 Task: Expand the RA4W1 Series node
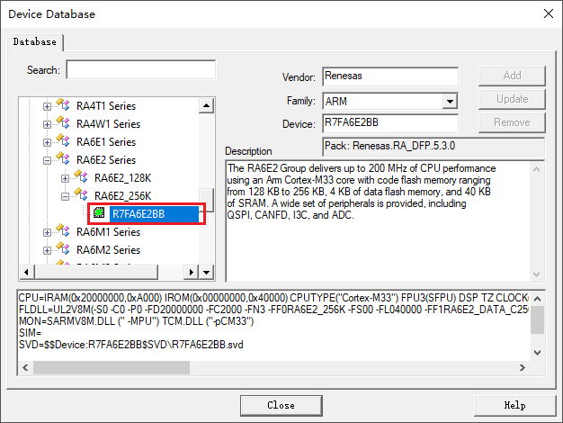pos(47,124)
